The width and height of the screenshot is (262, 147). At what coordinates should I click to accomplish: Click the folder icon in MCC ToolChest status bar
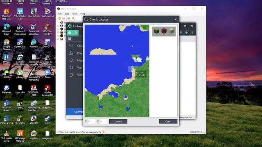click(103, 132)
